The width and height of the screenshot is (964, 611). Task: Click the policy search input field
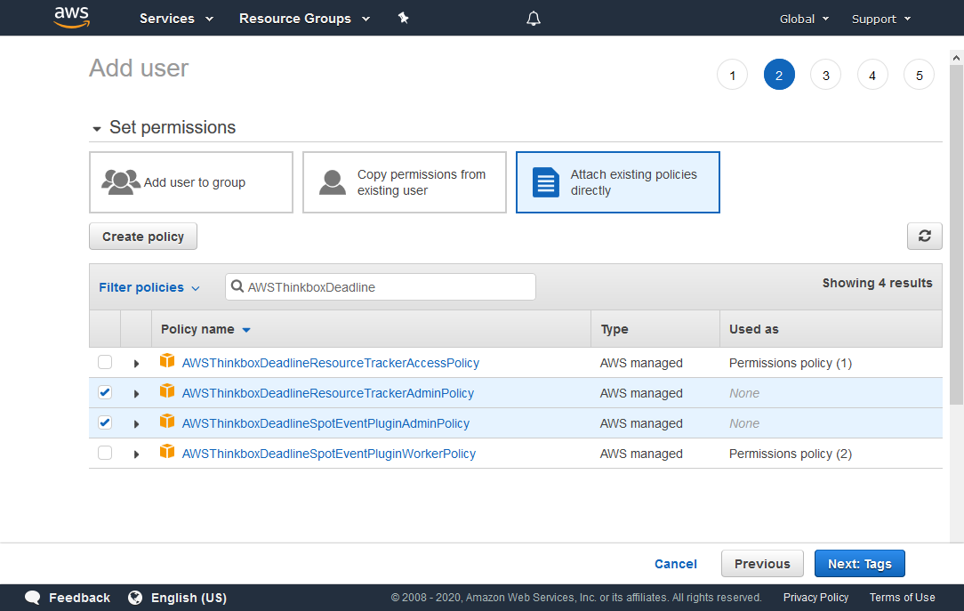(x=381, y=287)
